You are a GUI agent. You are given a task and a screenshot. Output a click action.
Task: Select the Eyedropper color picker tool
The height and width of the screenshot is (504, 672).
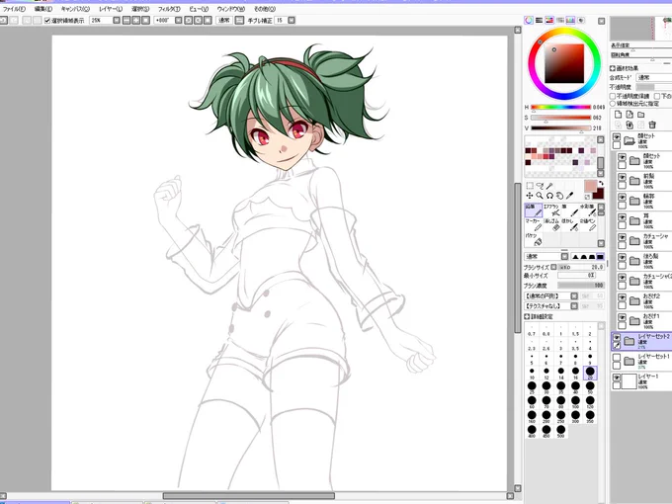569,196
